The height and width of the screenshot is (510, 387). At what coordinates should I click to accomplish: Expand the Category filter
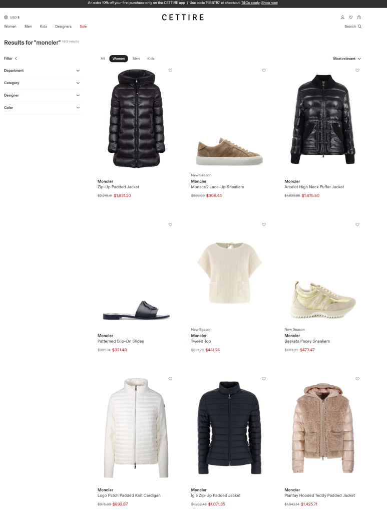pyautogui.click(x=42, y=83)
